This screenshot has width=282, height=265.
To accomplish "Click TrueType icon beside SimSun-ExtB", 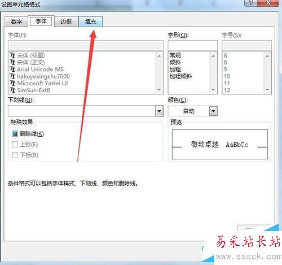I will click(x=13, y=90).
